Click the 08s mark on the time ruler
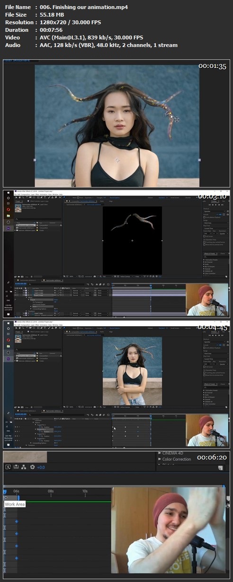 coord(51,491)
